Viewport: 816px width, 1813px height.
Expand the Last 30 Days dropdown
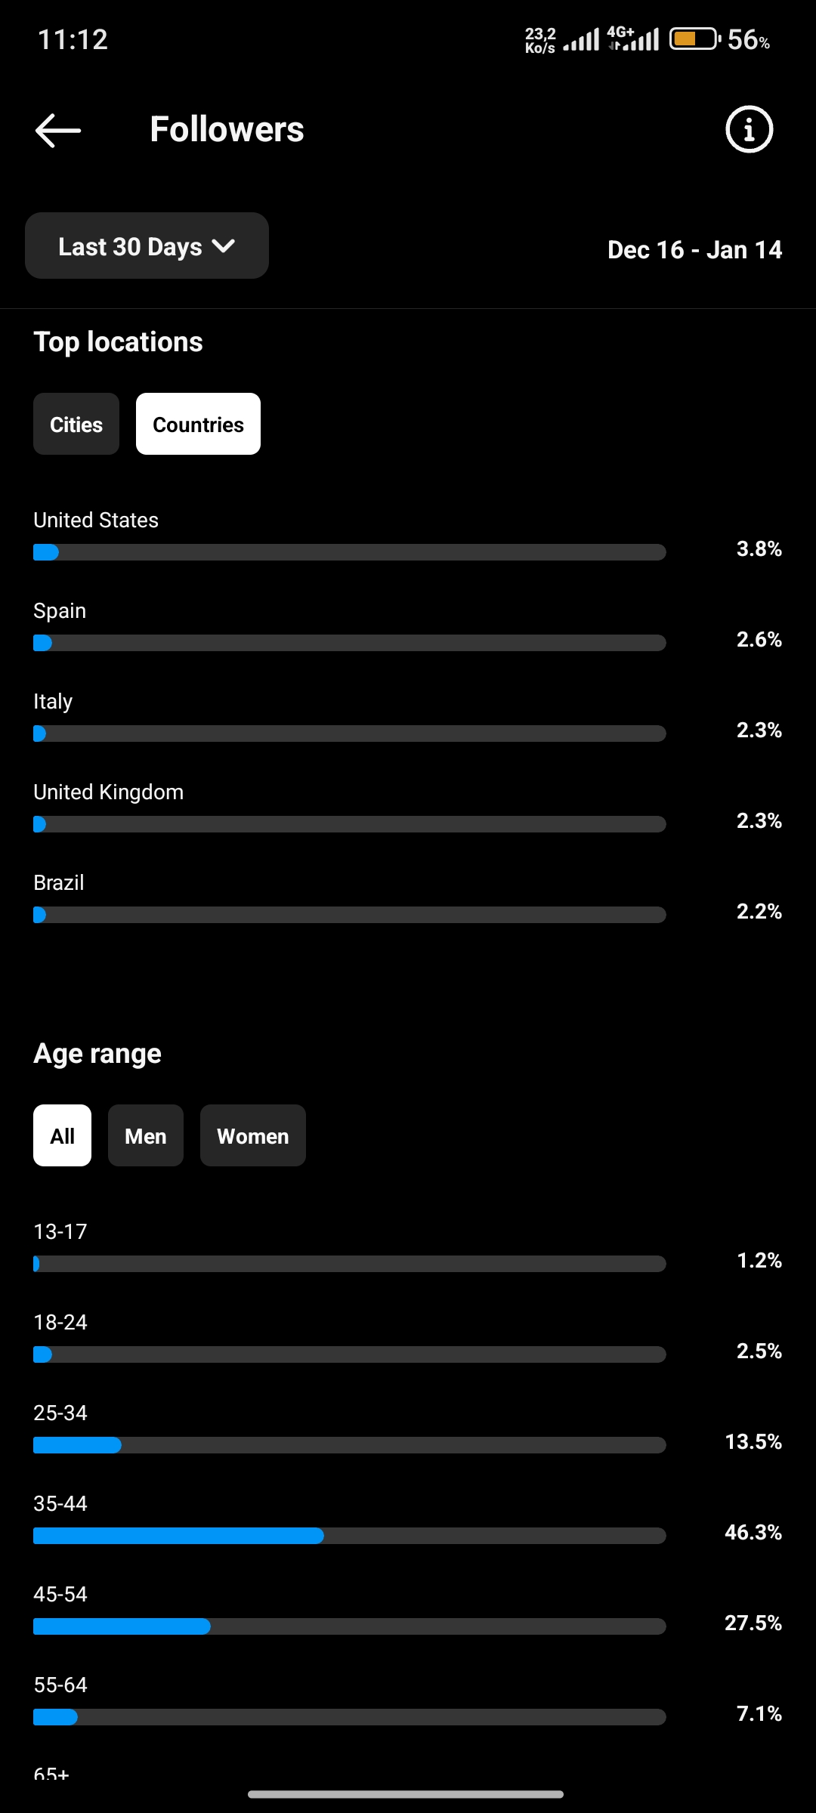[x=147, y=246]
